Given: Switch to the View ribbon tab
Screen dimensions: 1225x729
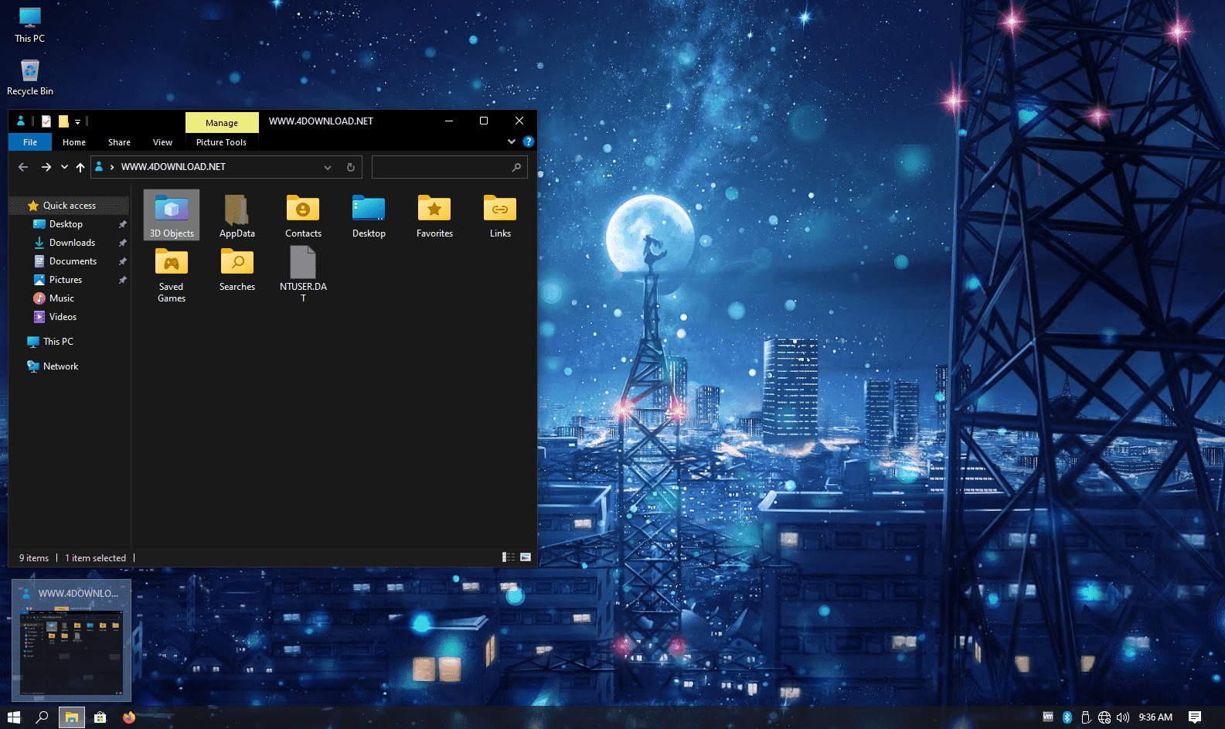Looking at the screenshot, I should pyautogui.click(x=162, y=142).
